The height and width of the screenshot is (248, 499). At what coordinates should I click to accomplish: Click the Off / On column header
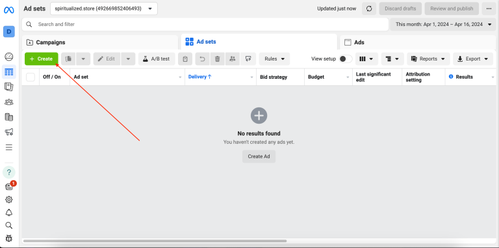click(x=55, y=77)
